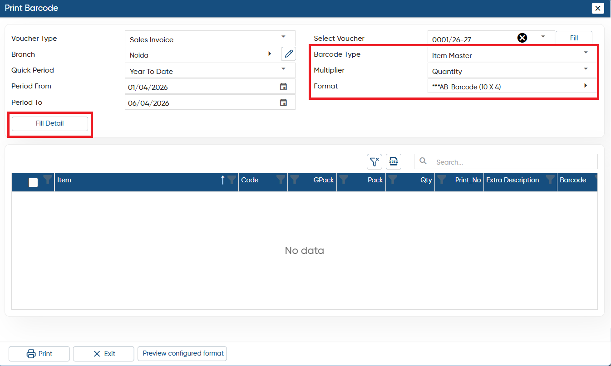The height and width of the screenshot is (366, 611).
Task: Click the filter icon on Extra Description column
Action: click(550, 180)
